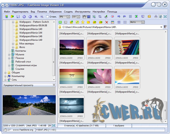Select the WallpapersMania-146 folder
Screen dimensions: 170x134
point(31,36)
